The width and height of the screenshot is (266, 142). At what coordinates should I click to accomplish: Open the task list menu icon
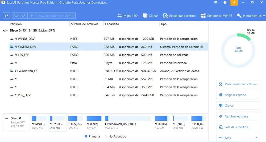point(216,3)
